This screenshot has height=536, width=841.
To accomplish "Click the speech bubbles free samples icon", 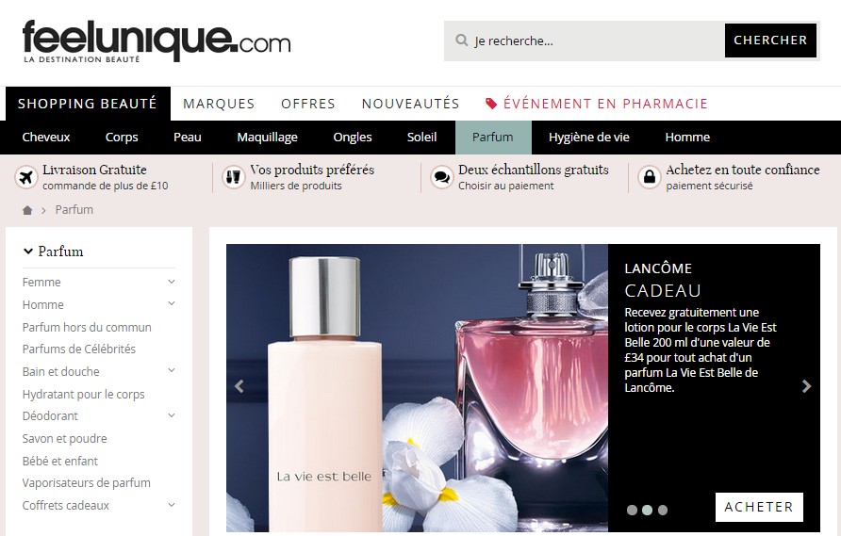I will coord(441,177).
